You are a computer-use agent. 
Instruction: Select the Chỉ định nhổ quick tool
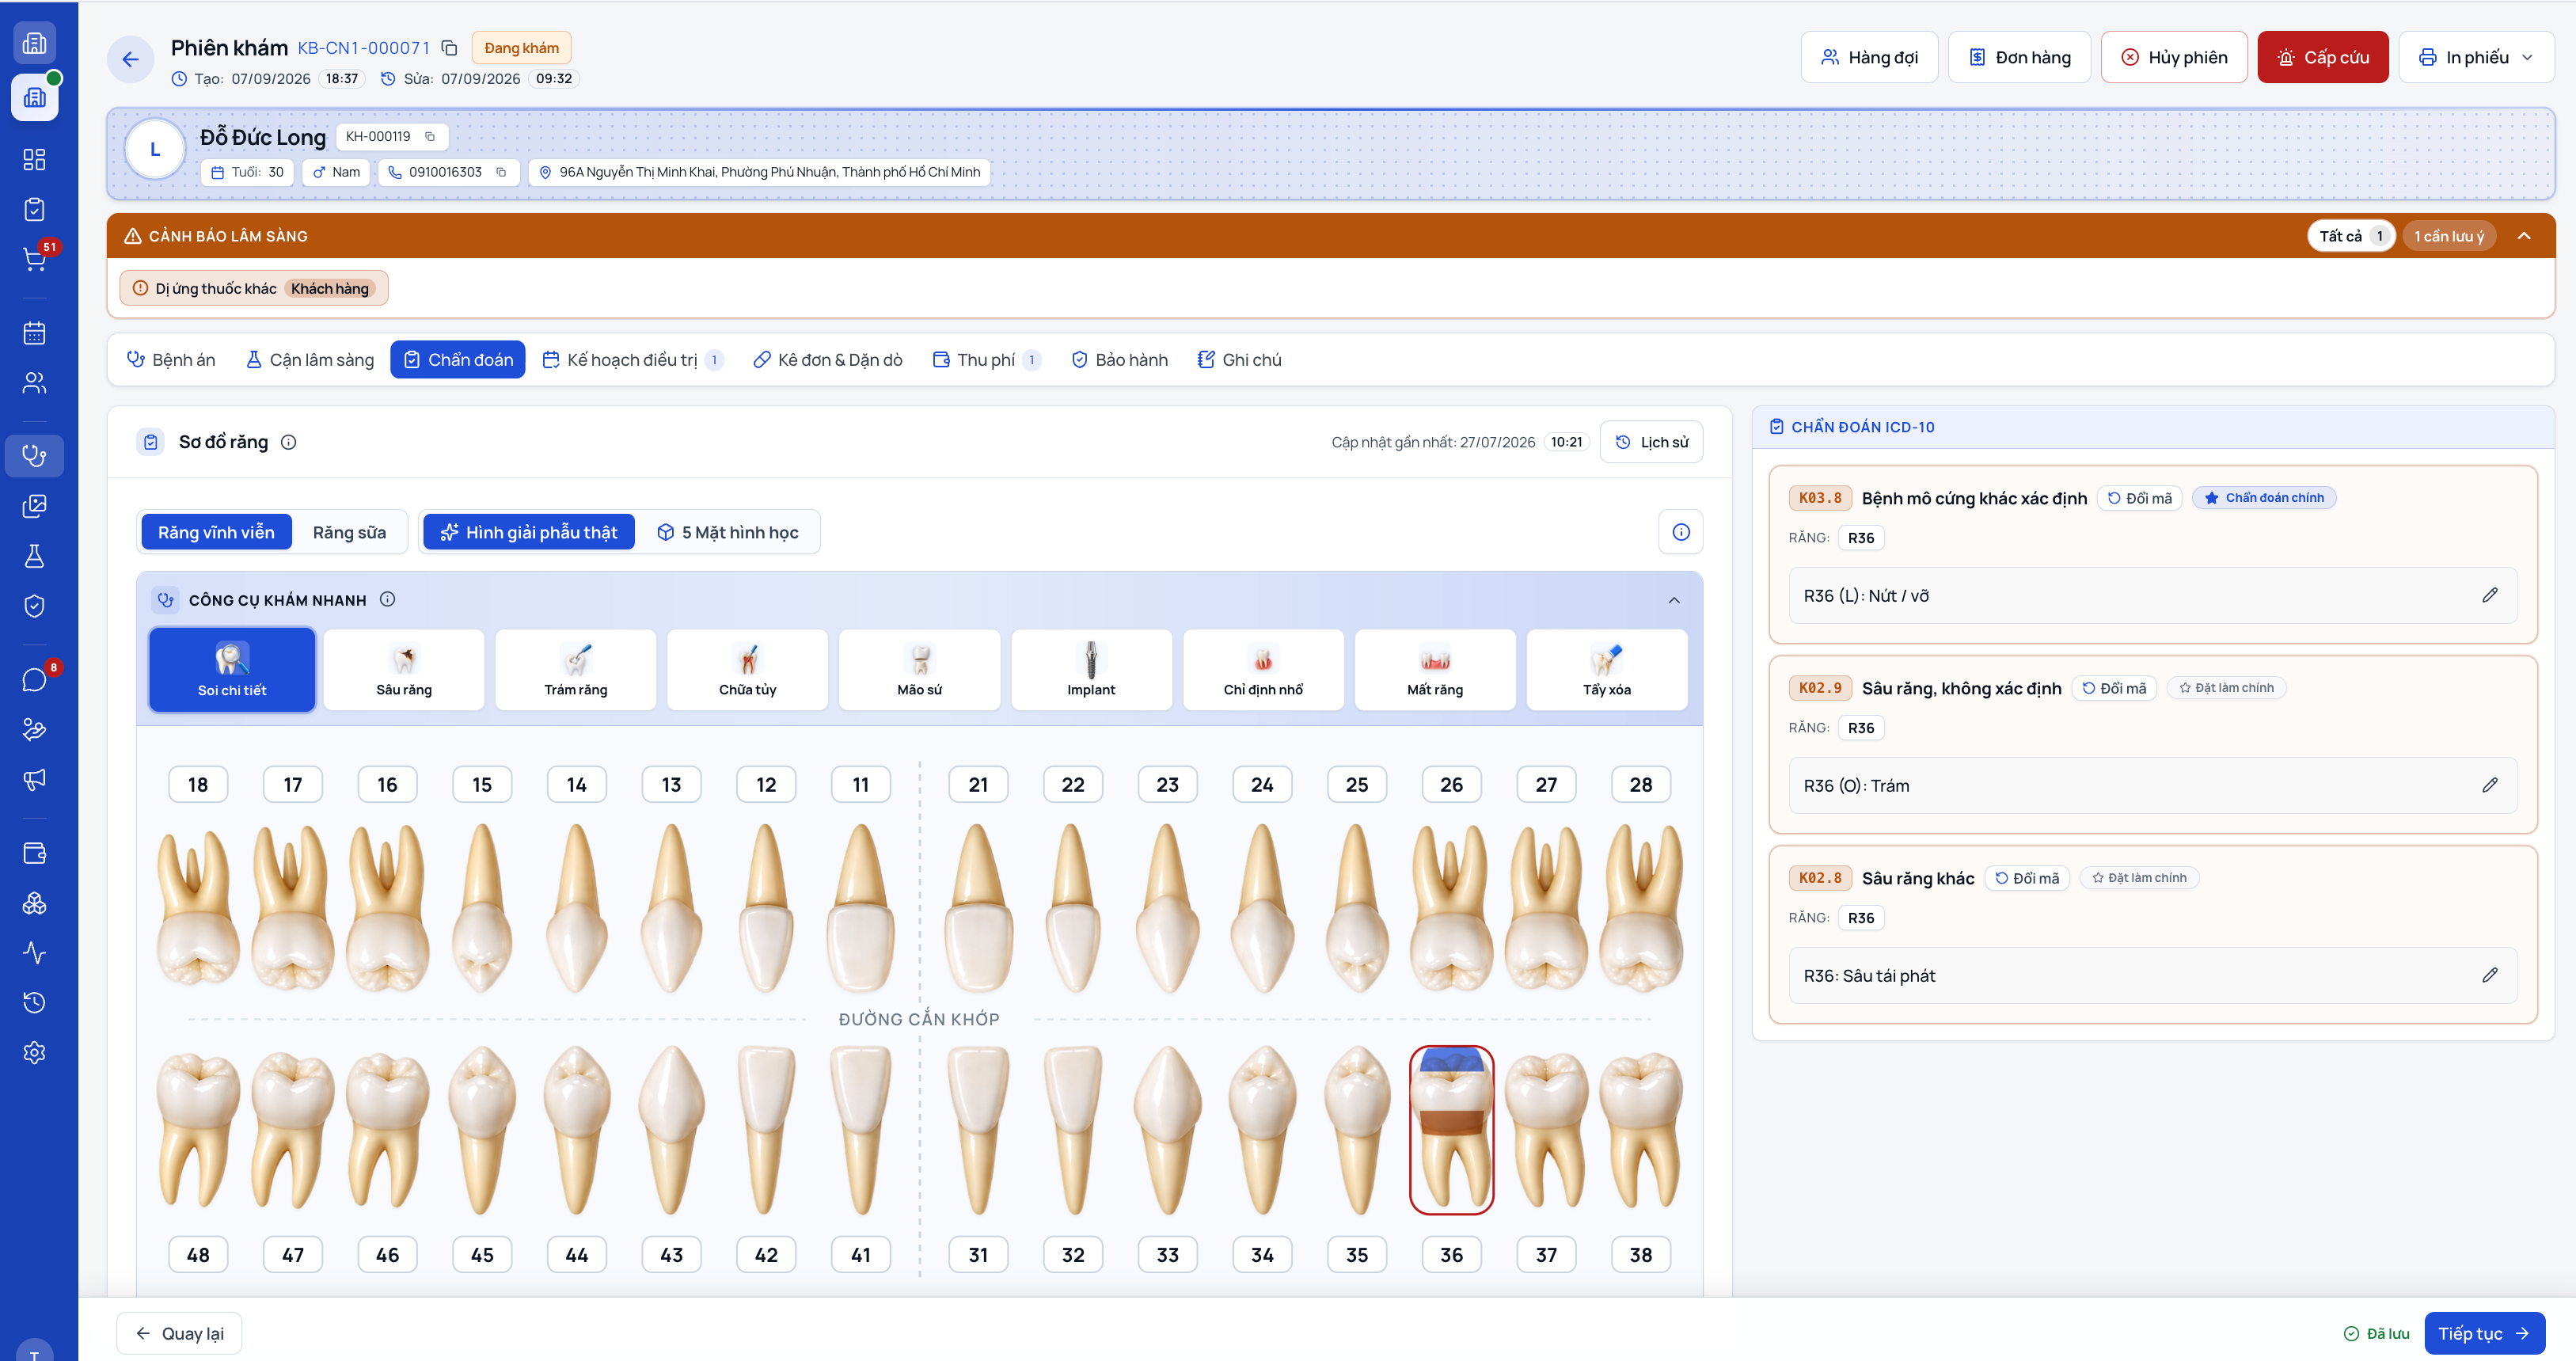1263,670
